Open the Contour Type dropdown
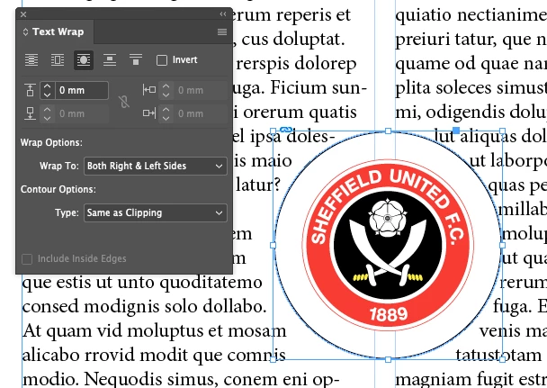547x388 pixels. coord(156,212)
